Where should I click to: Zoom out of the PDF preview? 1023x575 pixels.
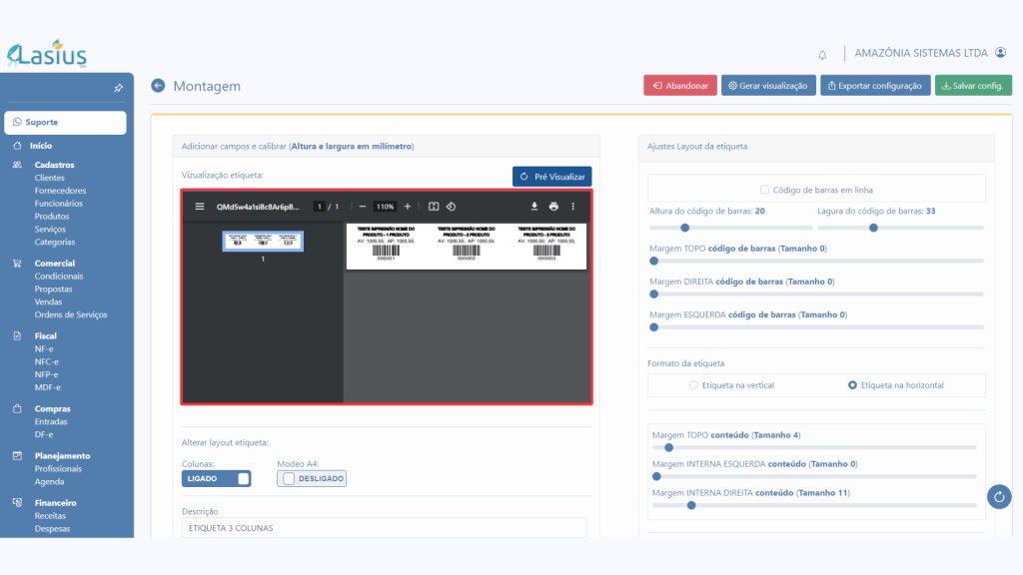[363, 207]
